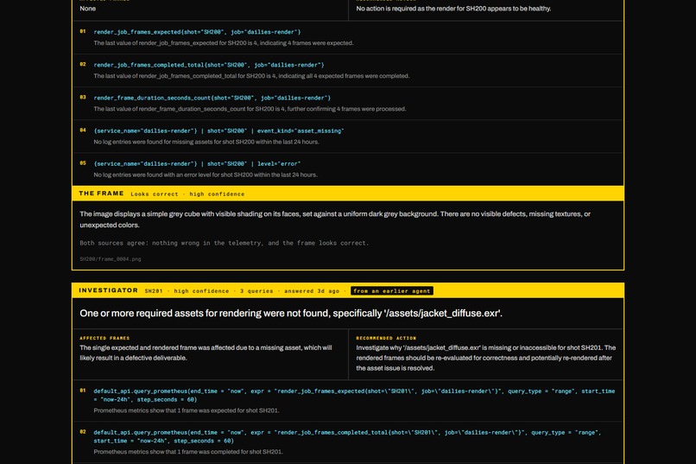Click the grey cube image description paragraph
Screen dimensions: 696x464
335,219
